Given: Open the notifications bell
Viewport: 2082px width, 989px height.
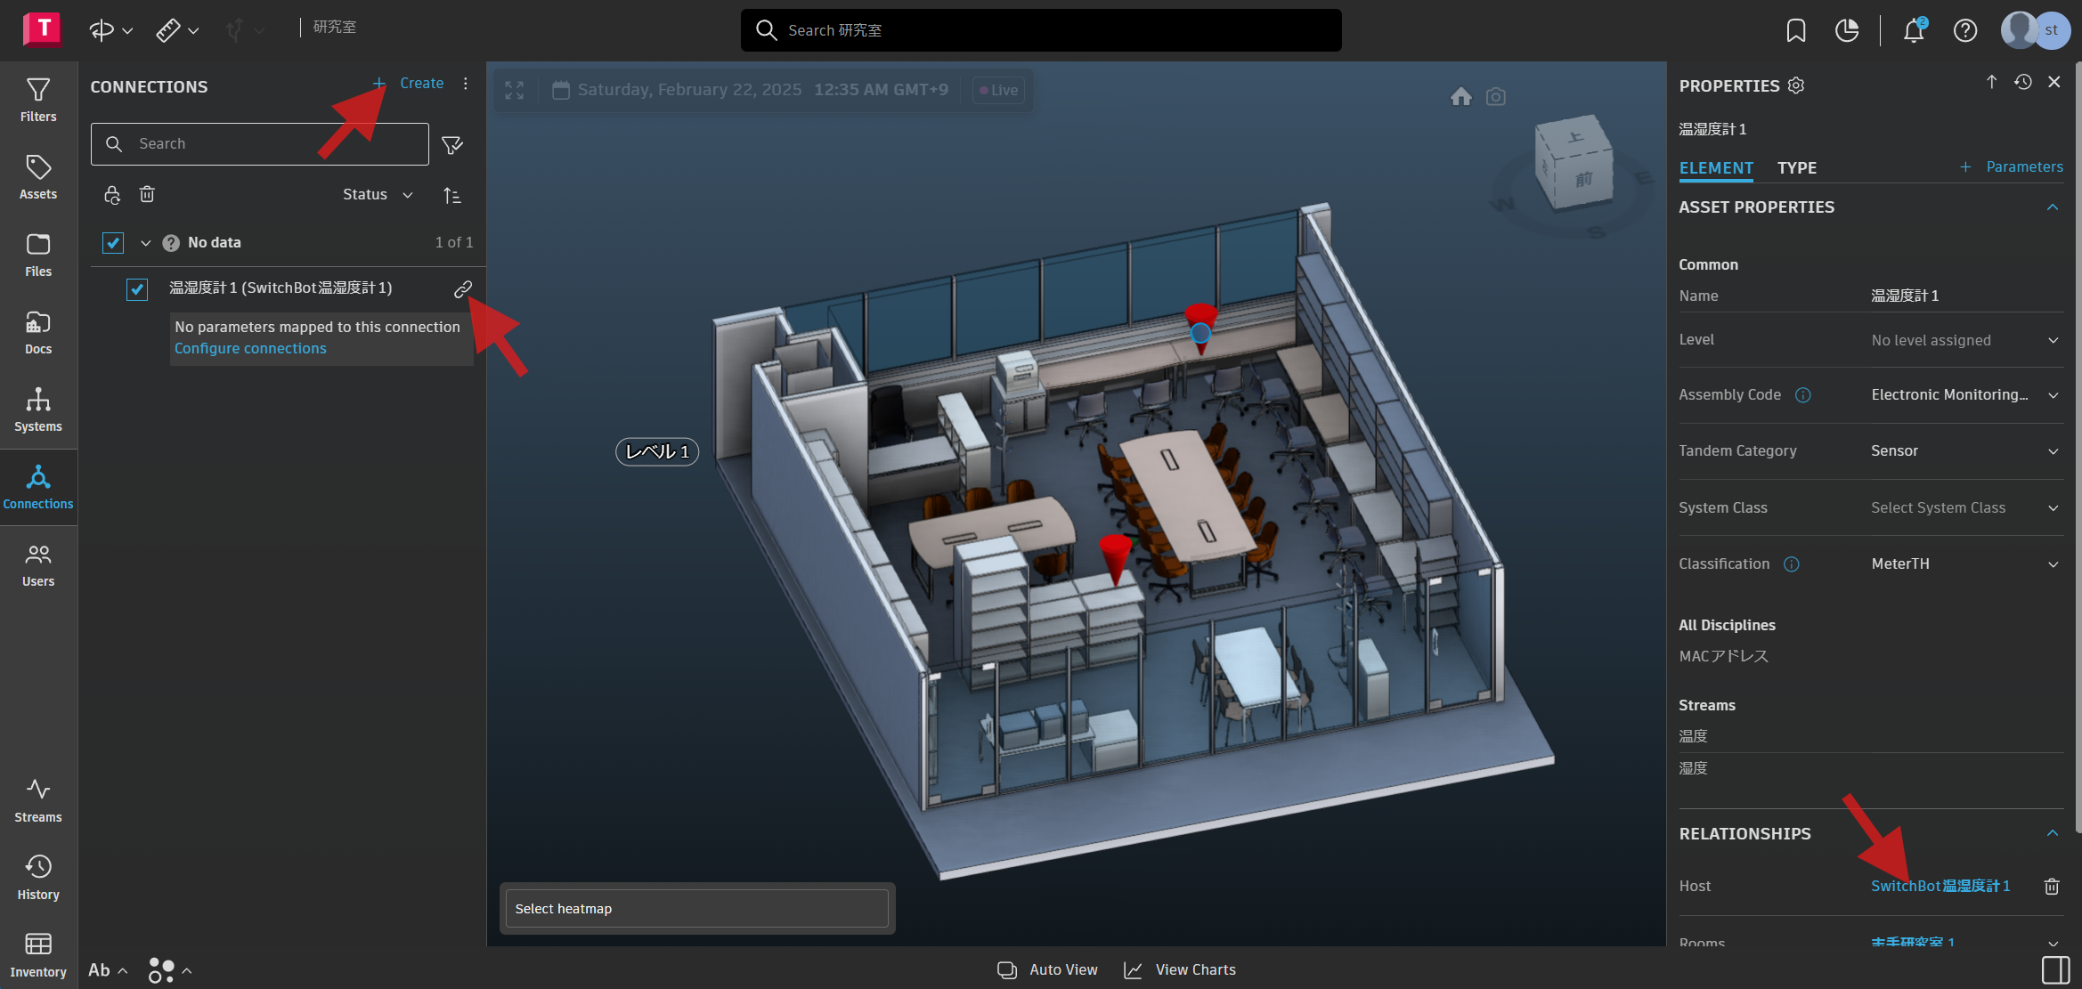Looking at the screenshot, I should (1913, 31).
